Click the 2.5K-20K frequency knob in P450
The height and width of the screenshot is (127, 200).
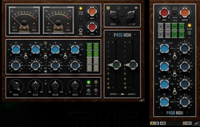[x=164, y=48]
